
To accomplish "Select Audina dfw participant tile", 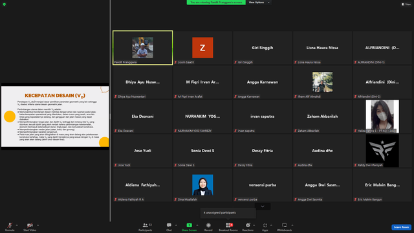I will [322, 151].
